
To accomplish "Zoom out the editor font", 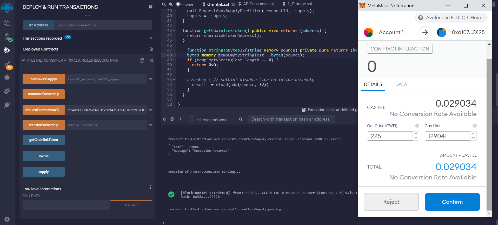I will (x=164, y=4).
